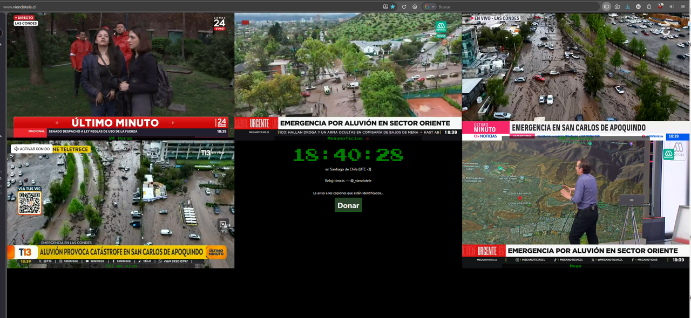Screen dimensions: 691x318
Task: Click the 'Meganoticias' channel label above clock
Action: (347, 139)
